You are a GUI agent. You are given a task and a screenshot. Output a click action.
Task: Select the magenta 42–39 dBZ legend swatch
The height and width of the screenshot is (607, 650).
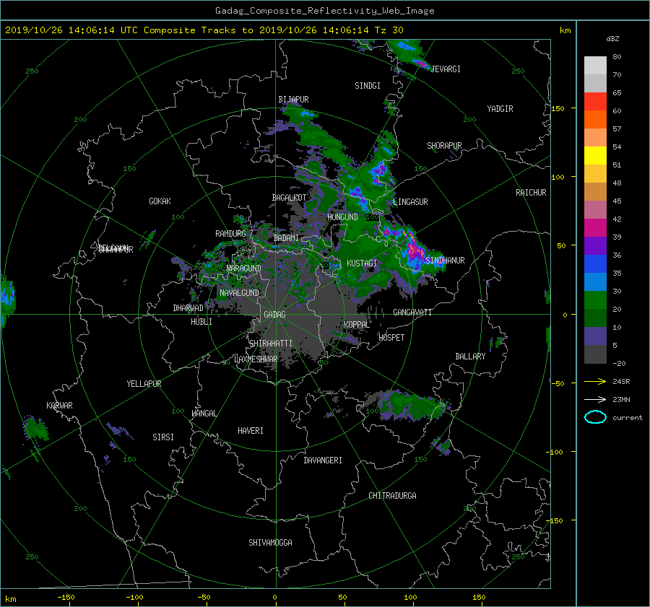click(x=595, y=228)
